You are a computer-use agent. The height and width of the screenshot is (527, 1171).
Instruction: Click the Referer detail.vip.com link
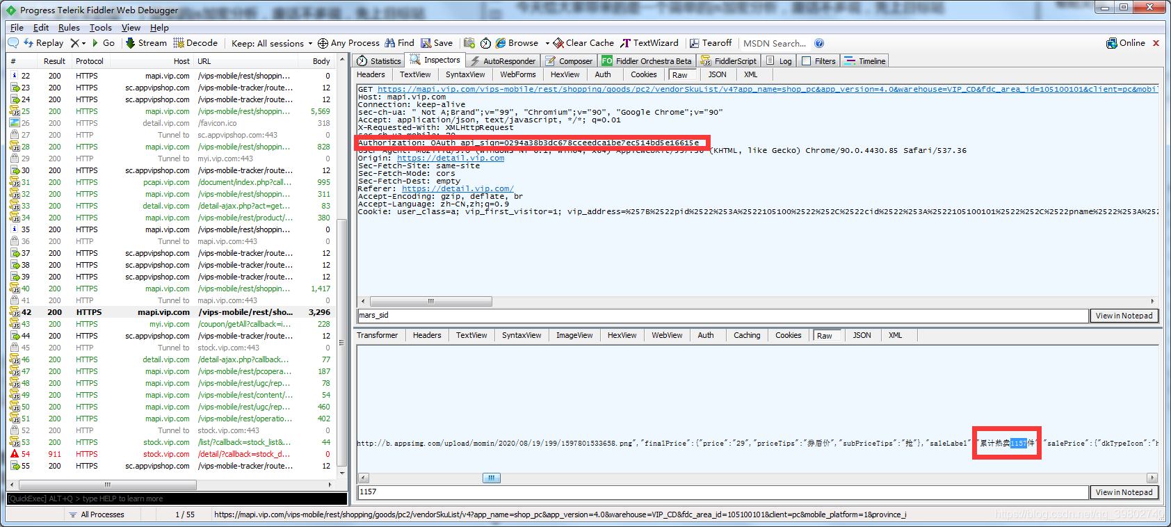458,188
